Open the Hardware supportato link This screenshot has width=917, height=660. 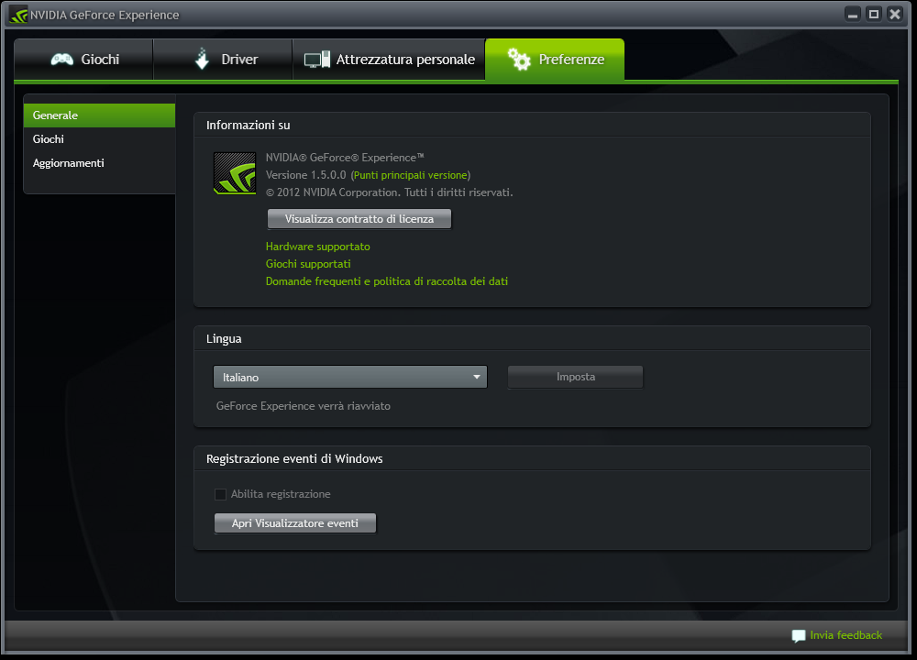coord(317,247)
